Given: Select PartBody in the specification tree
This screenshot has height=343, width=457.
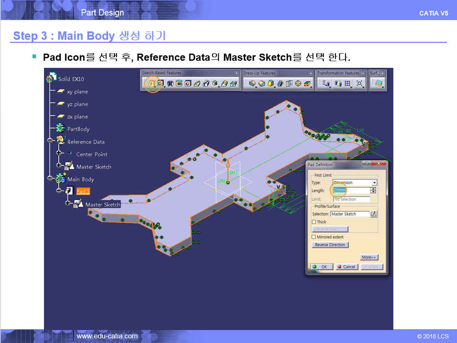Looking at the screenshot, I should [78, 129].
